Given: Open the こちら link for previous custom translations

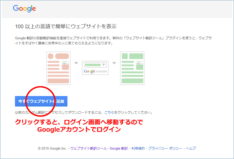Looking at the screenshot, I should [x=109, y=112].
